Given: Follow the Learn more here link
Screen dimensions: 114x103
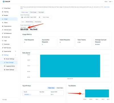Looking at the screenshot, I should pos(107,7).
